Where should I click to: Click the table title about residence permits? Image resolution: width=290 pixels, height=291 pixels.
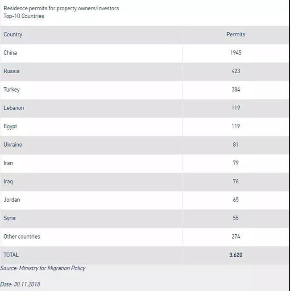61,8
